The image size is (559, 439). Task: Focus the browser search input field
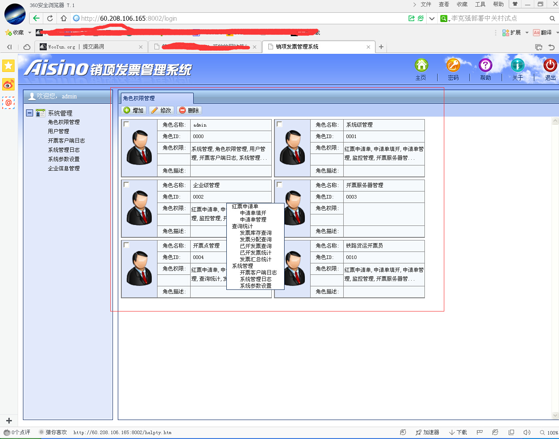tap(499, 19)
